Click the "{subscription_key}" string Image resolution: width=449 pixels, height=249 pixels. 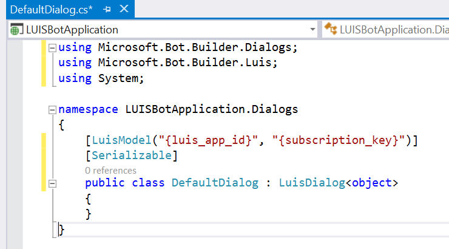pyautogui.click(x=339, y=140)
